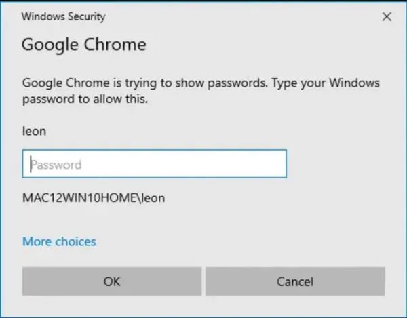Click the X icon in the title bar

pos(387,16)
